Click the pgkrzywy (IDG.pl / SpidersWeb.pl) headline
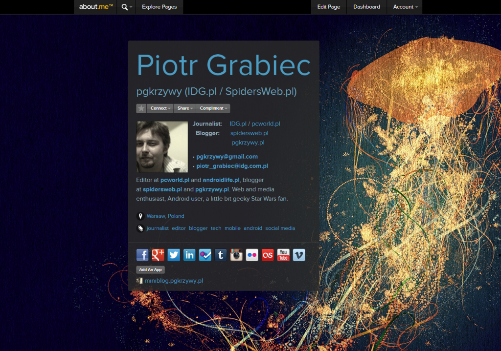The image size is (501, 351). [217, 92]
